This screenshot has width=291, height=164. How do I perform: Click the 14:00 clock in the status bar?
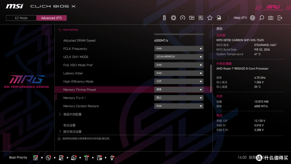(242, 158)
